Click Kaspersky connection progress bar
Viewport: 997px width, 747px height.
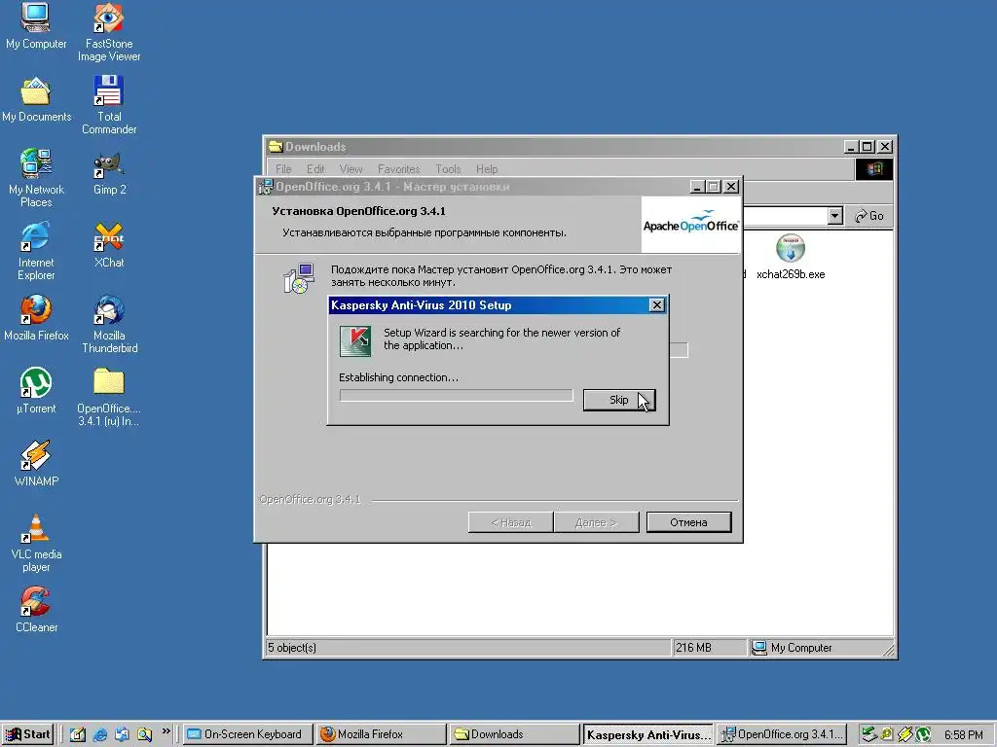point(456,396)
